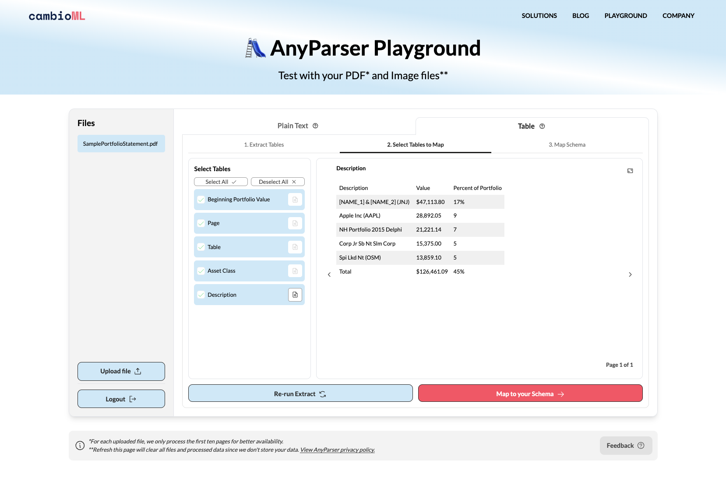Click the [NAME_1] & [NAME_2] (JNJ) cell
The height and width of the screenshot is (485, 726).
(x=374, y=202)
